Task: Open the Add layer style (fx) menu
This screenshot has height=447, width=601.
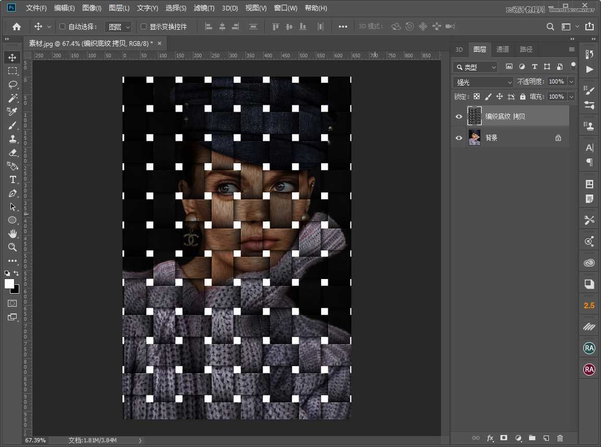Action: (x=490, y=438)
